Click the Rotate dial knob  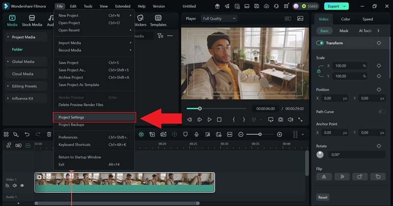tap(320, 154)
